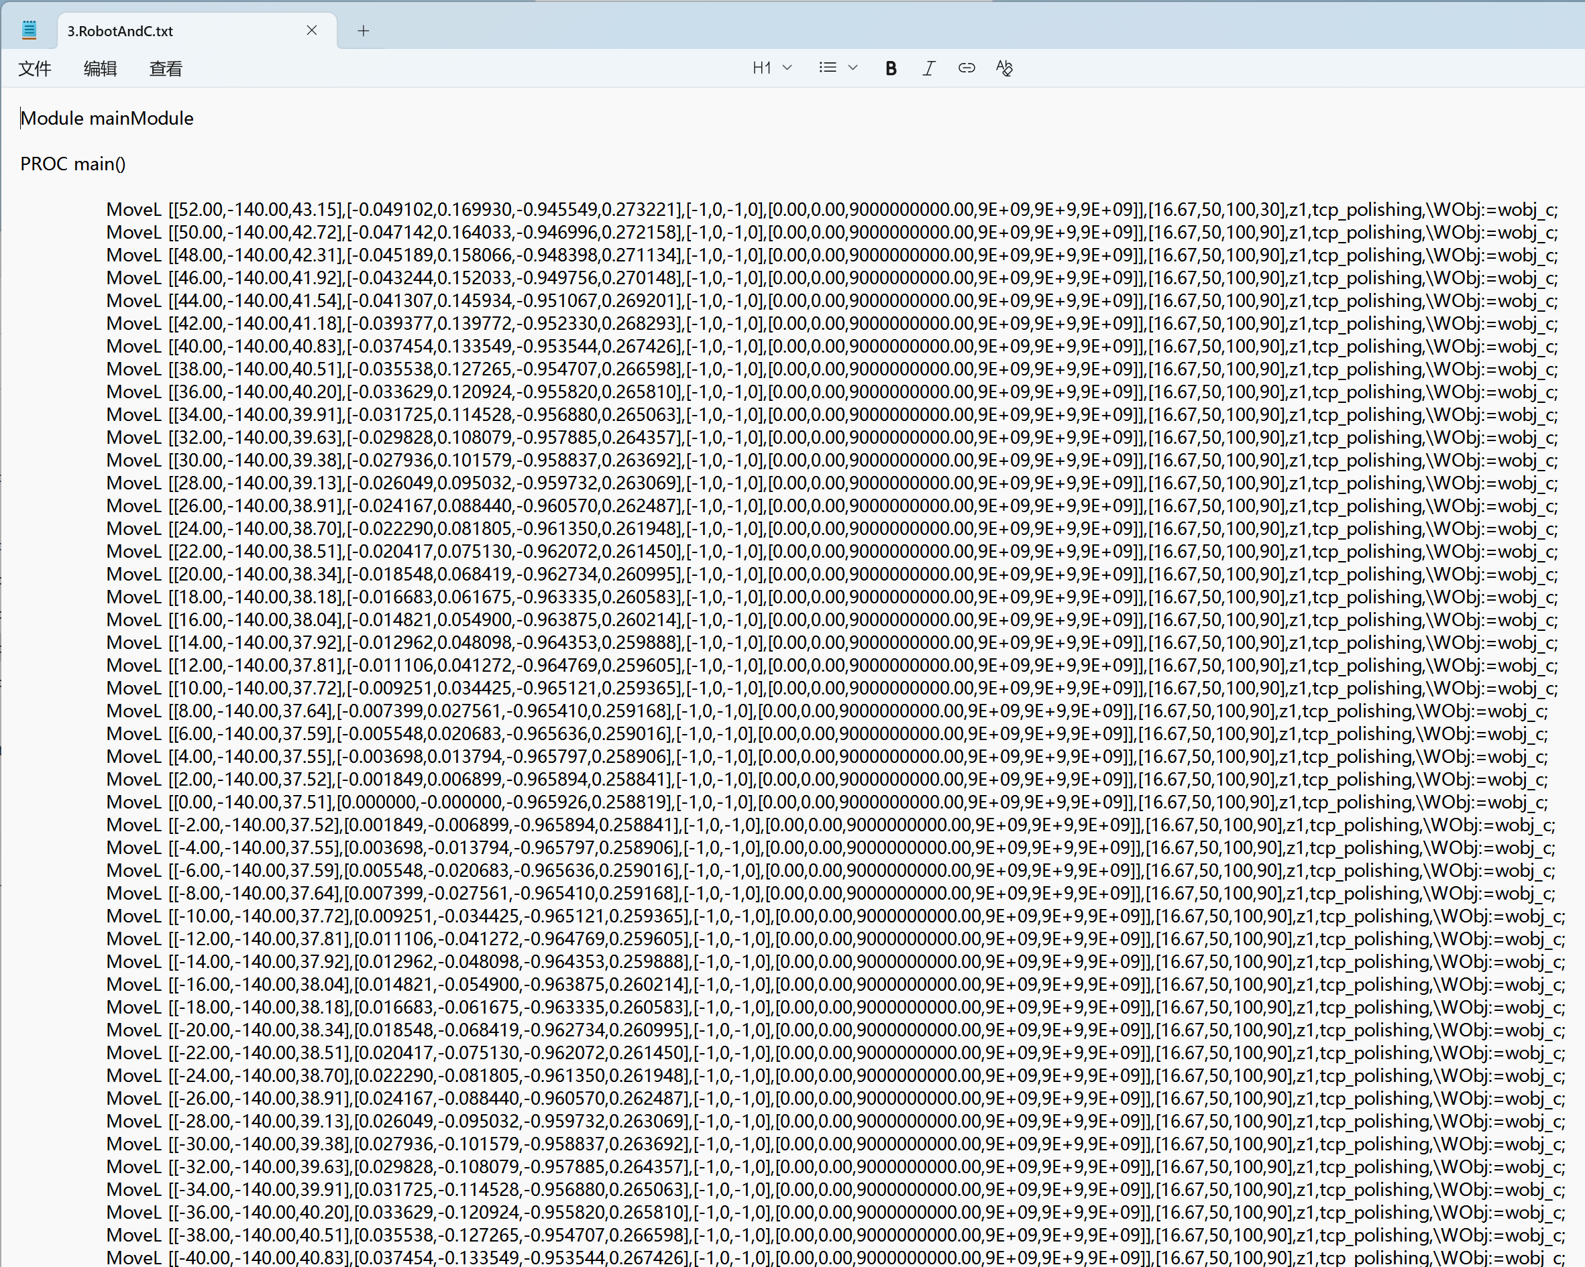1585x1267 pixels.
Task: Click the clear formatting icon
Action: (x=1003, y=68)
